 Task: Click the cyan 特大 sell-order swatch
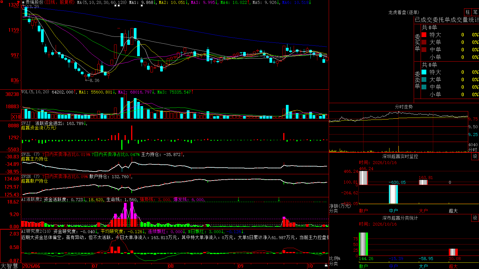[424, 72]
